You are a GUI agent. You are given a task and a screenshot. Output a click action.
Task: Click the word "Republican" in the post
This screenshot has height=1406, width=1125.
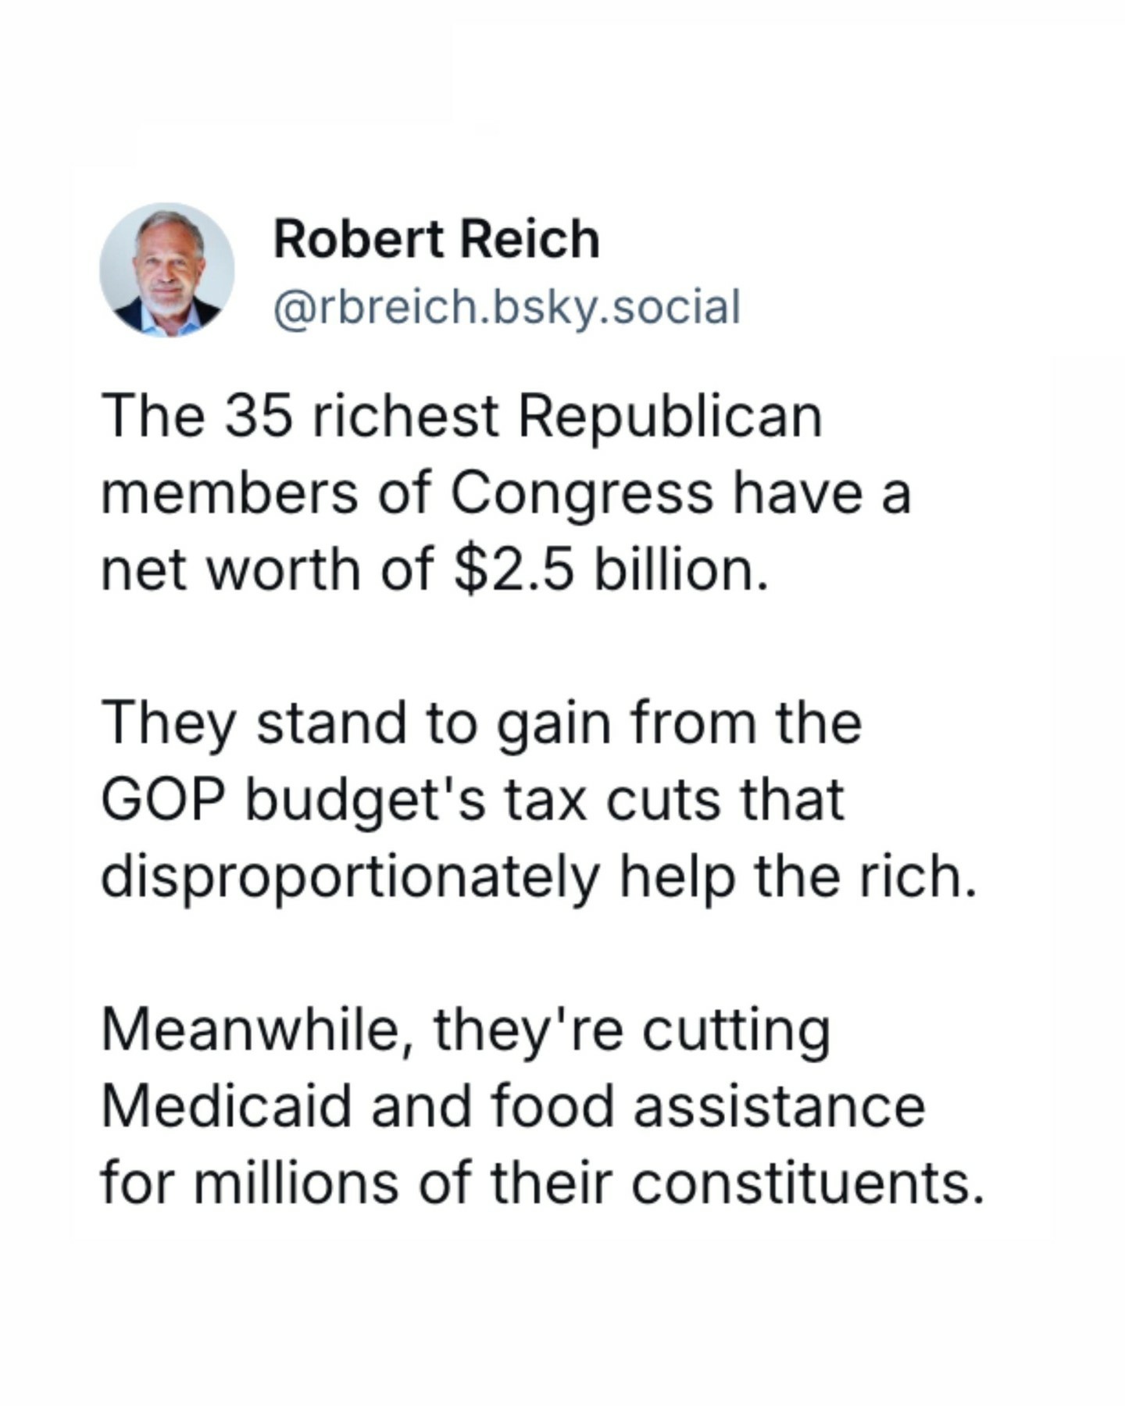pos(670,416)
